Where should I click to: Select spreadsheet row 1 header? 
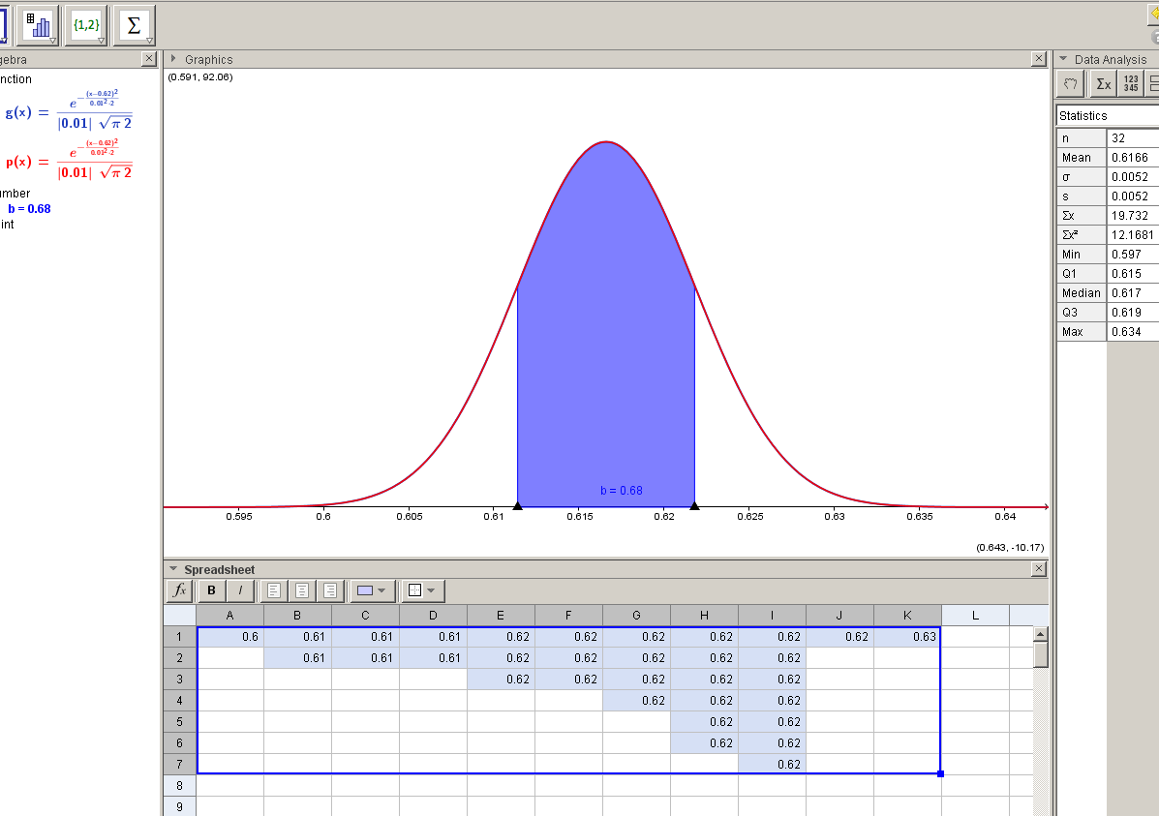tap(179, 636)
